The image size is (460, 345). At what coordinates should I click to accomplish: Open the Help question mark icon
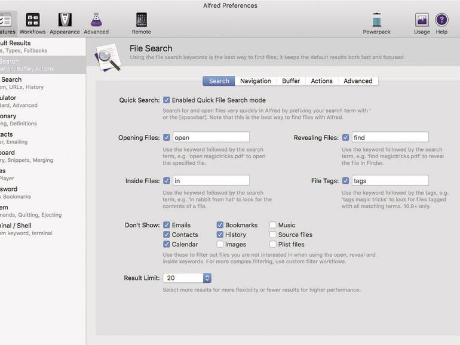441,20
